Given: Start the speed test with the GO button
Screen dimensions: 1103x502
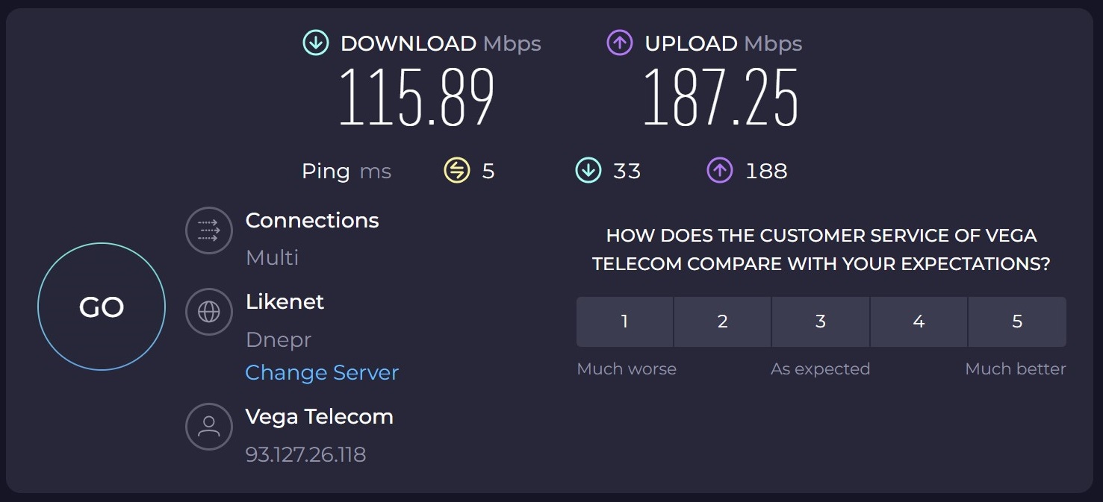Looking at the screenshot, I should click(x=102, y=307).
